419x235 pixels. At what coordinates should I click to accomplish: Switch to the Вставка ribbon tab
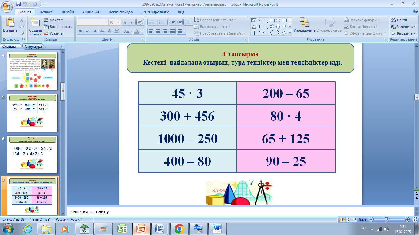coord(46,12)
